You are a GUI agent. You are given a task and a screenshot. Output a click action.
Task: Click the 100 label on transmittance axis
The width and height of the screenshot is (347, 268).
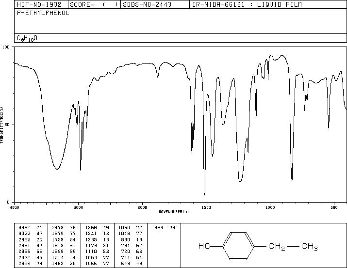6,47
